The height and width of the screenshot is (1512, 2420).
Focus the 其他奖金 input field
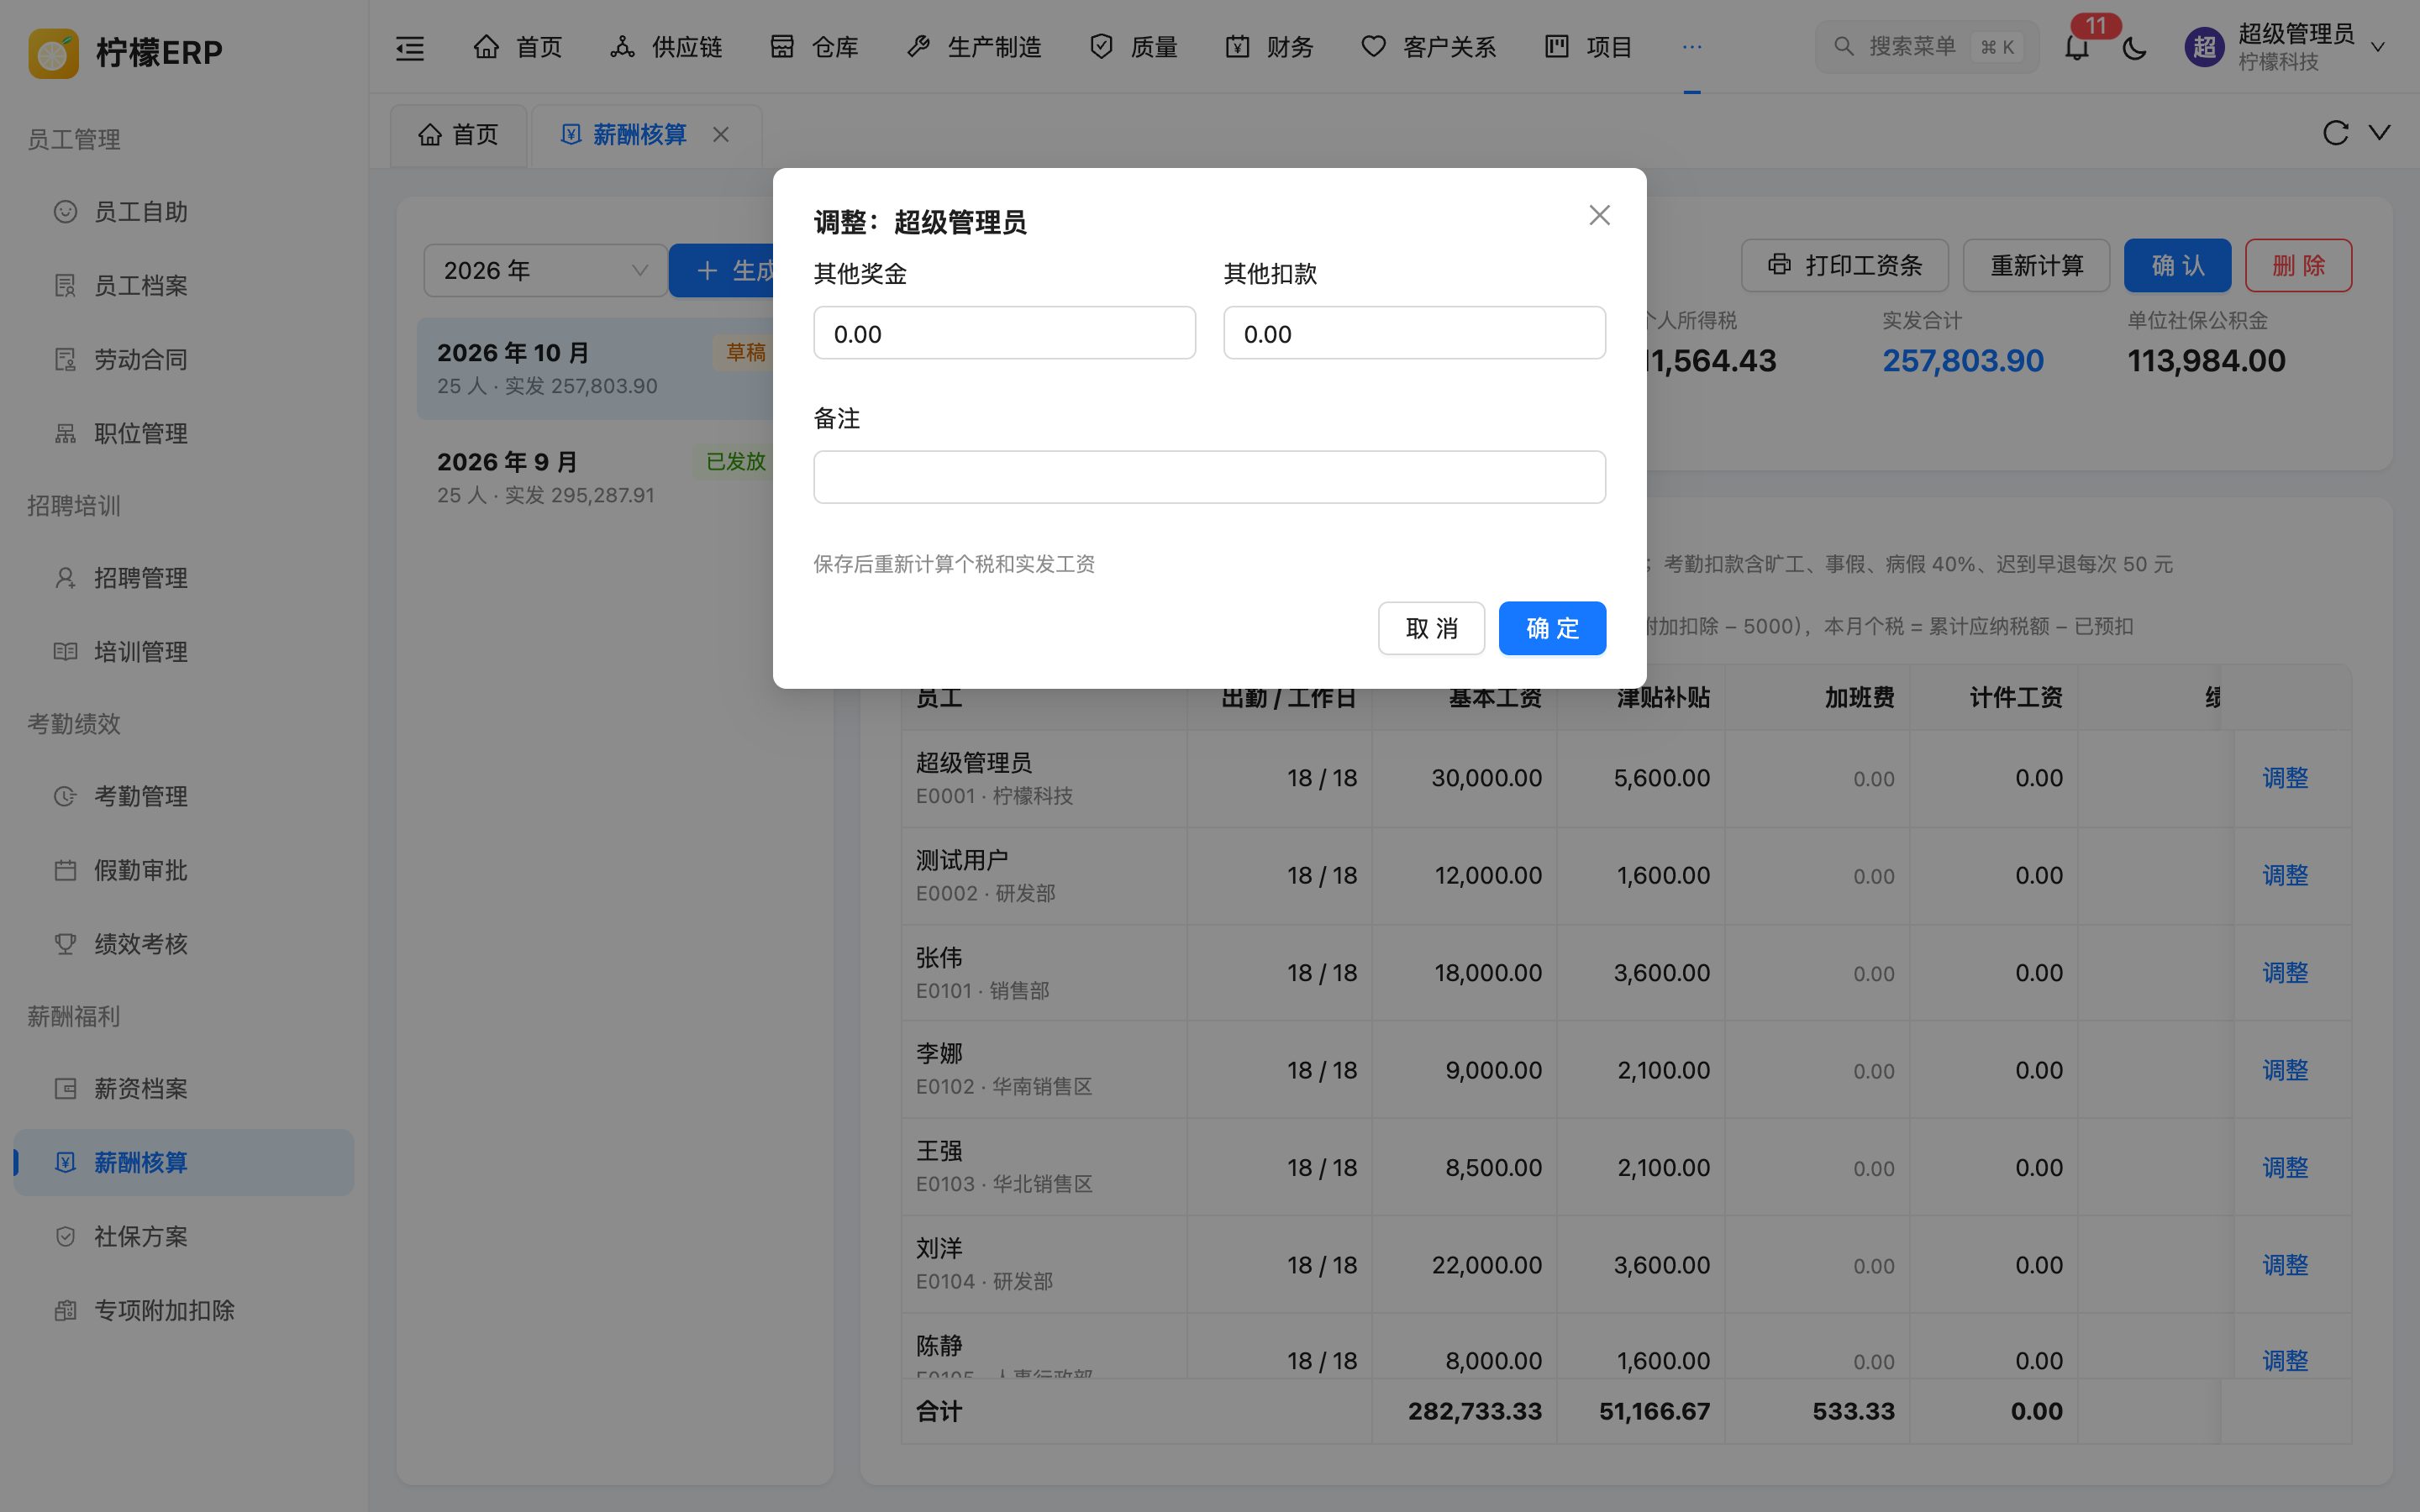(1004, 333)
